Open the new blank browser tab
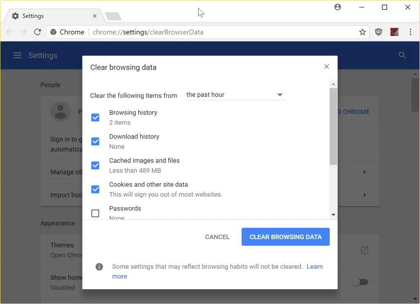This screenshot has width=420, height=304. pyautogui.click(x=113, y=16)
